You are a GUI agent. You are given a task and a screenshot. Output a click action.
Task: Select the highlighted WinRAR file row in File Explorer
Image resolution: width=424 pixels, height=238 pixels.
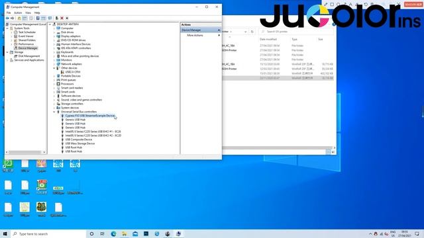(278, 78)
